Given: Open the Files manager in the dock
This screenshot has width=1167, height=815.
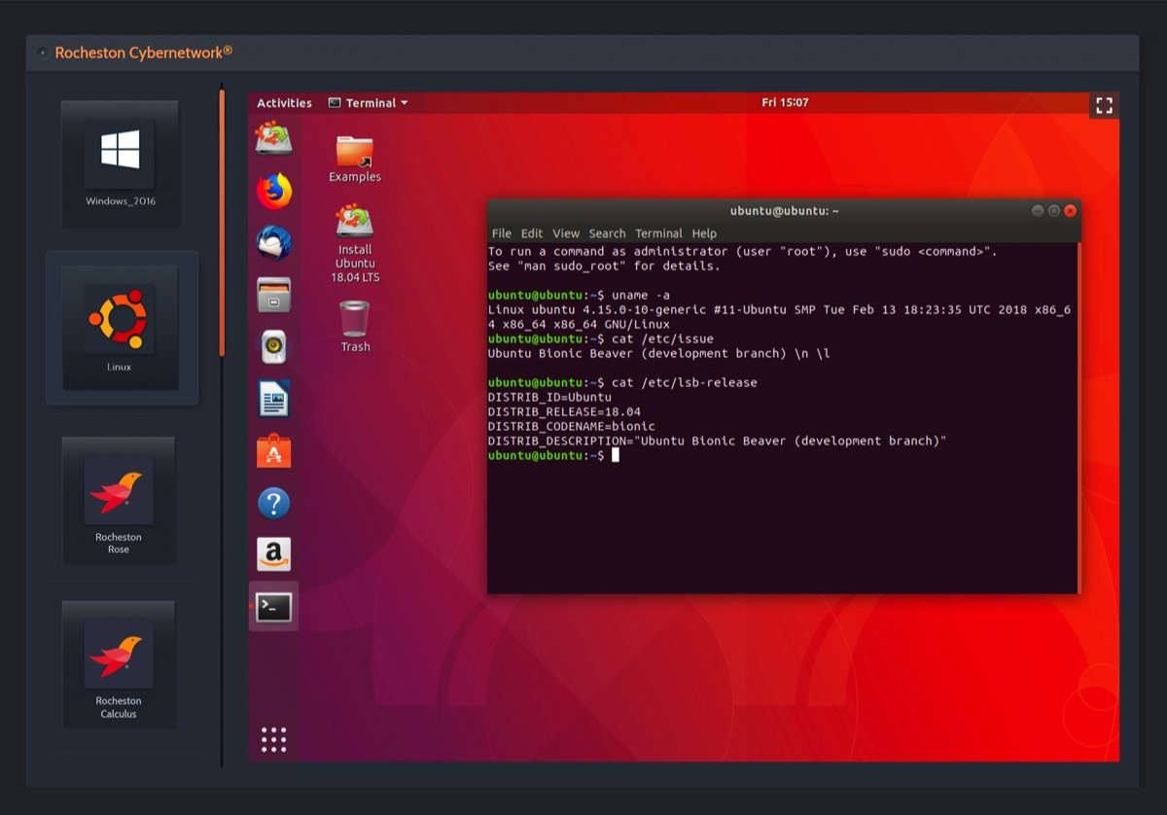Looking at the screenshot, I should coord(274,294).
